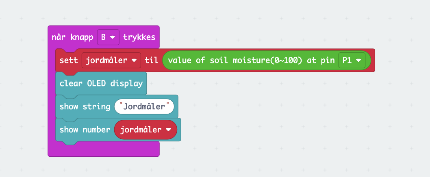430x177 pixels.
Task: Click the "til" label in the sett block
Action: point(151,60)
